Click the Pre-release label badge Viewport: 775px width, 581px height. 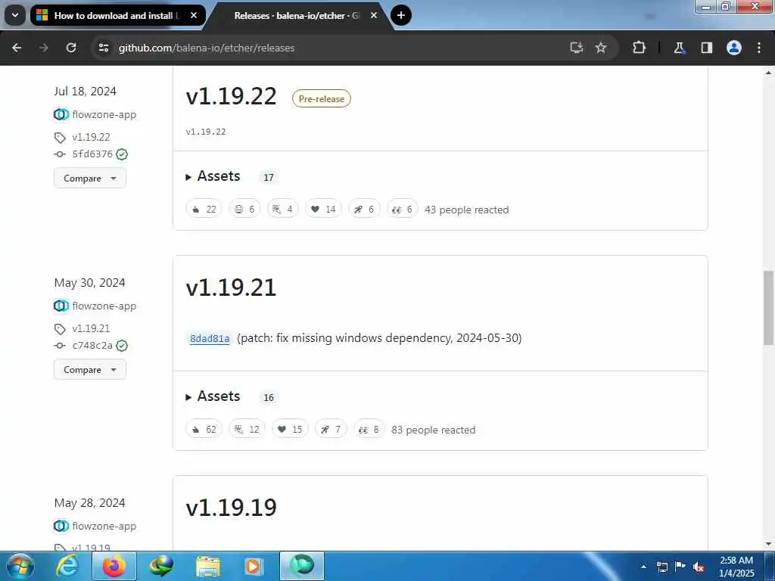(x=321, y=99)
